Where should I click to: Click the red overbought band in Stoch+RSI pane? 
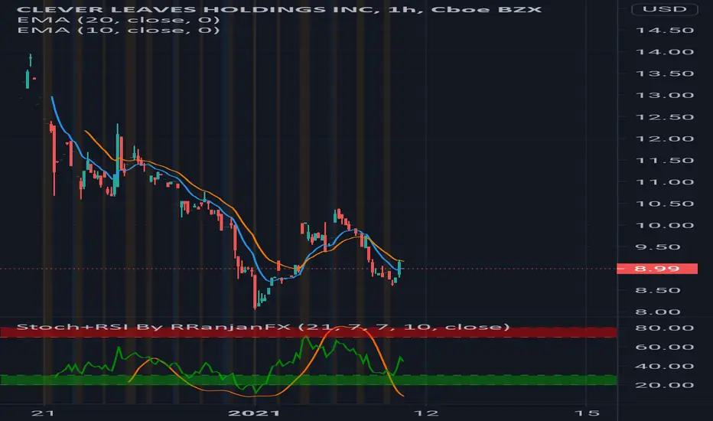[308, 332]
